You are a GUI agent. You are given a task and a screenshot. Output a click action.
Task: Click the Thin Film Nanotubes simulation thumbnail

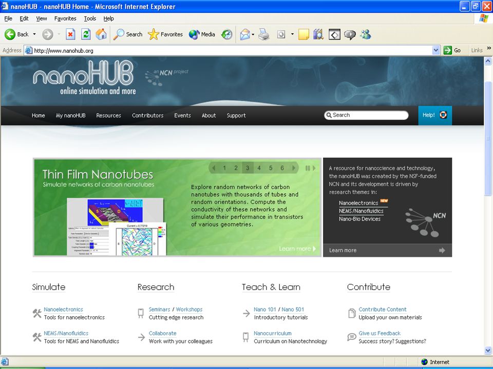coord(117,227)
